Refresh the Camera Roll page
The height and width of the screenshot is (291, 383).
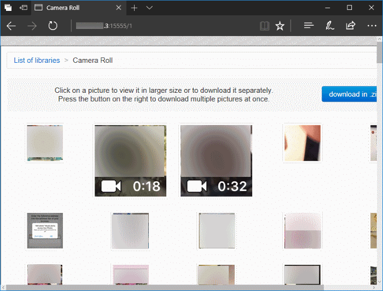[x=53, y=26]
